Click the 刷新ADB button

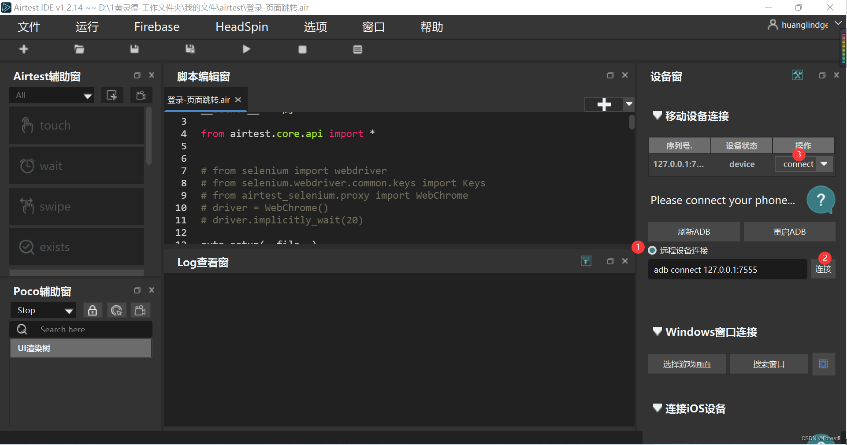click(694, 232)
